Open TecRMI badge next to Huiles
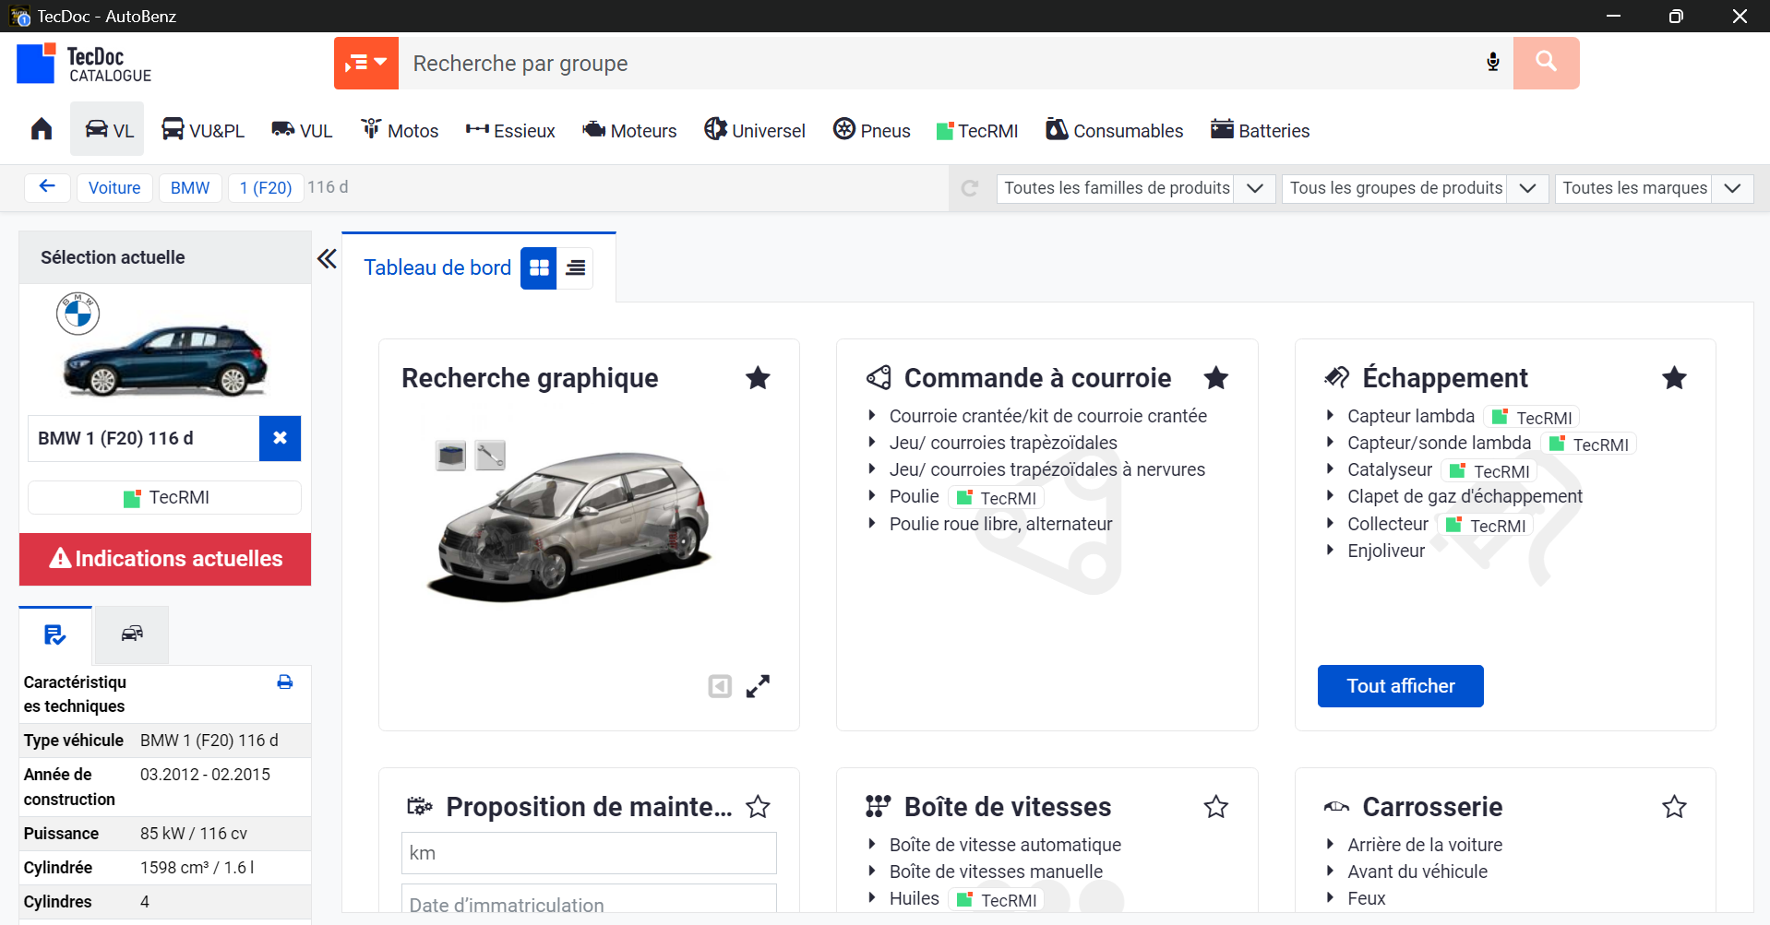This screenshot has width=1770, height=925. [998, 900]
